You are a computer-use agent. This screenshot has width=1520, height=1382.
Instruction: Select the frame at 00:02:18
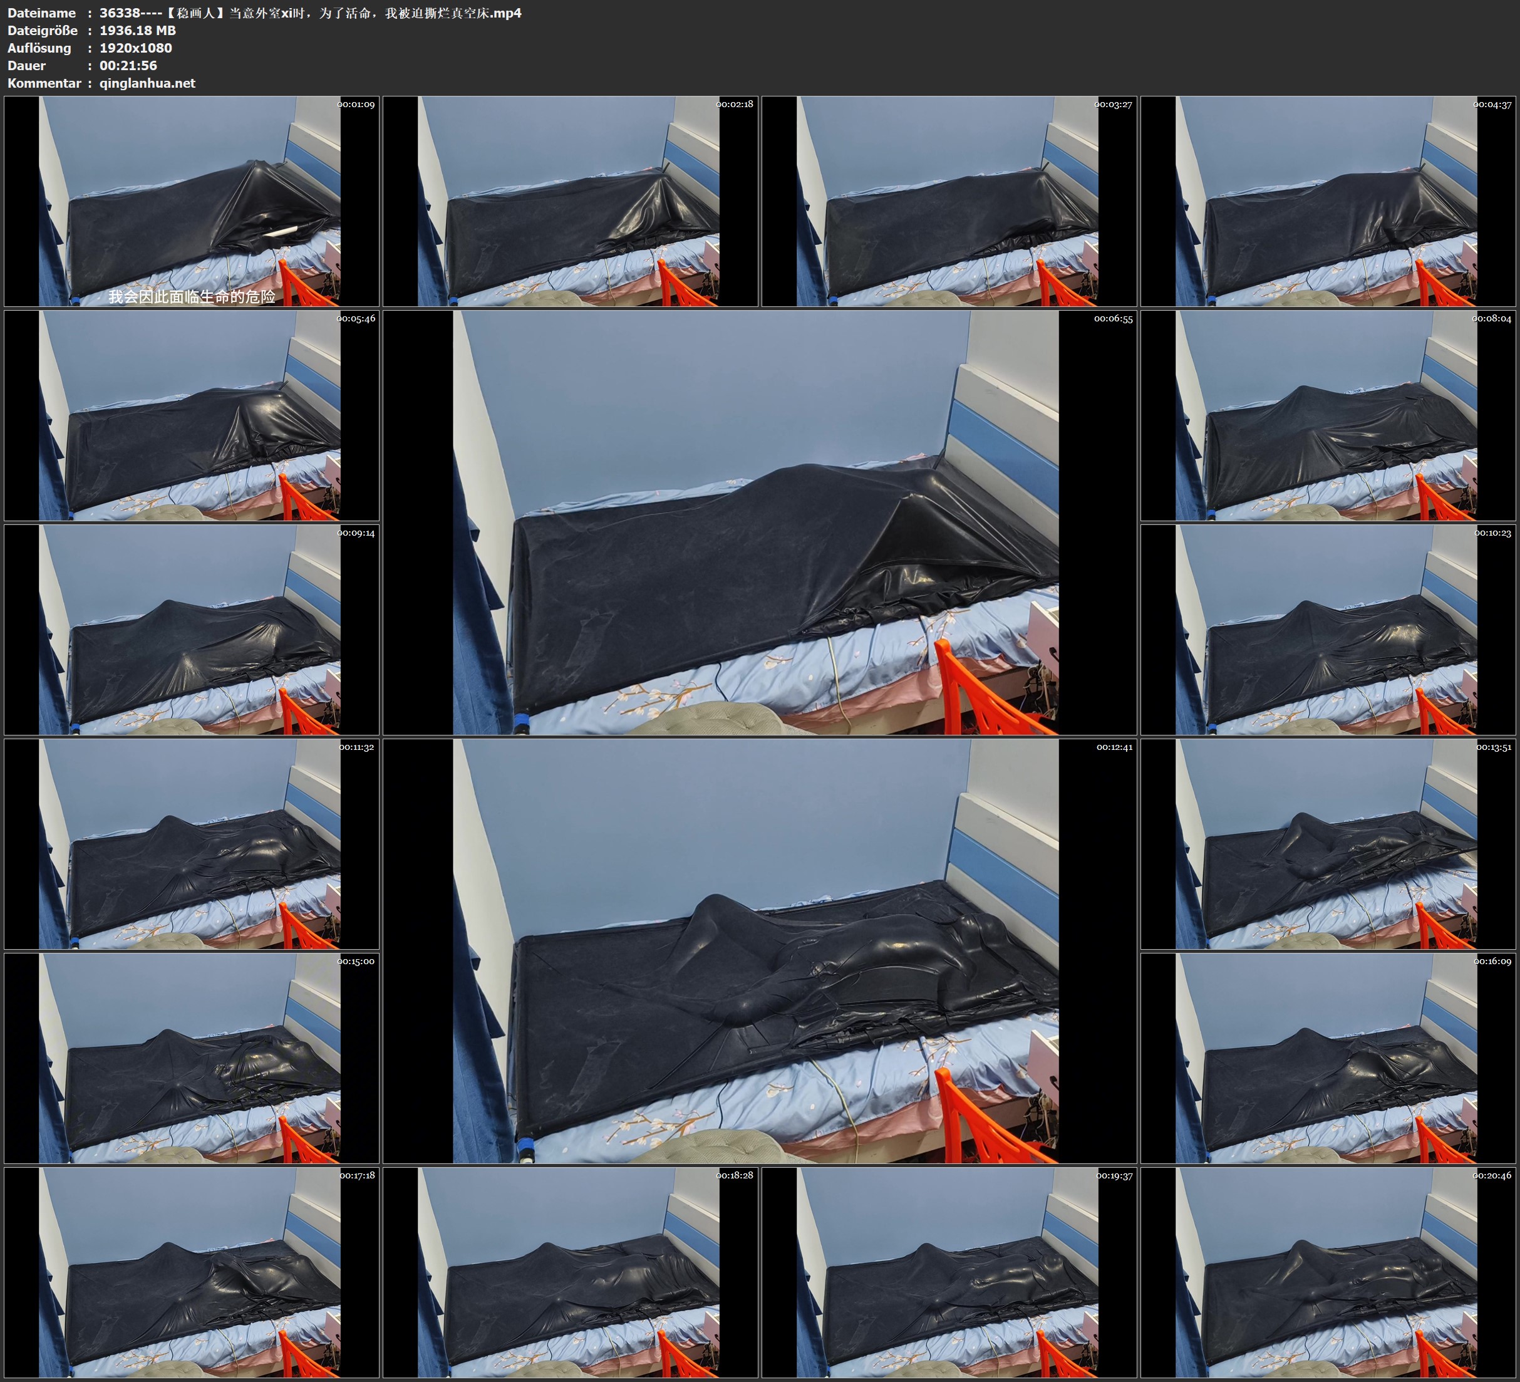[x=570, y=202]
